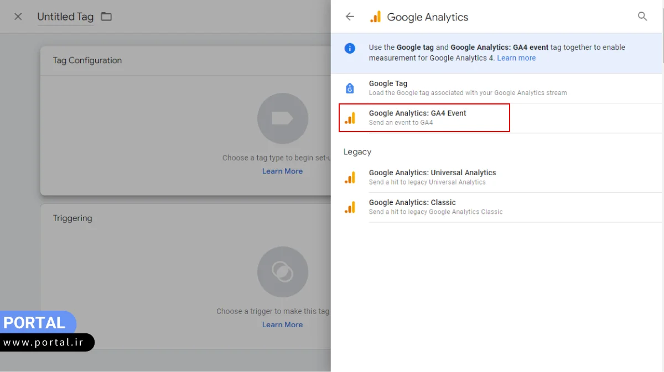Click the back arrow to exit tag type selection
664x372 pixels.
pos(350,17)
